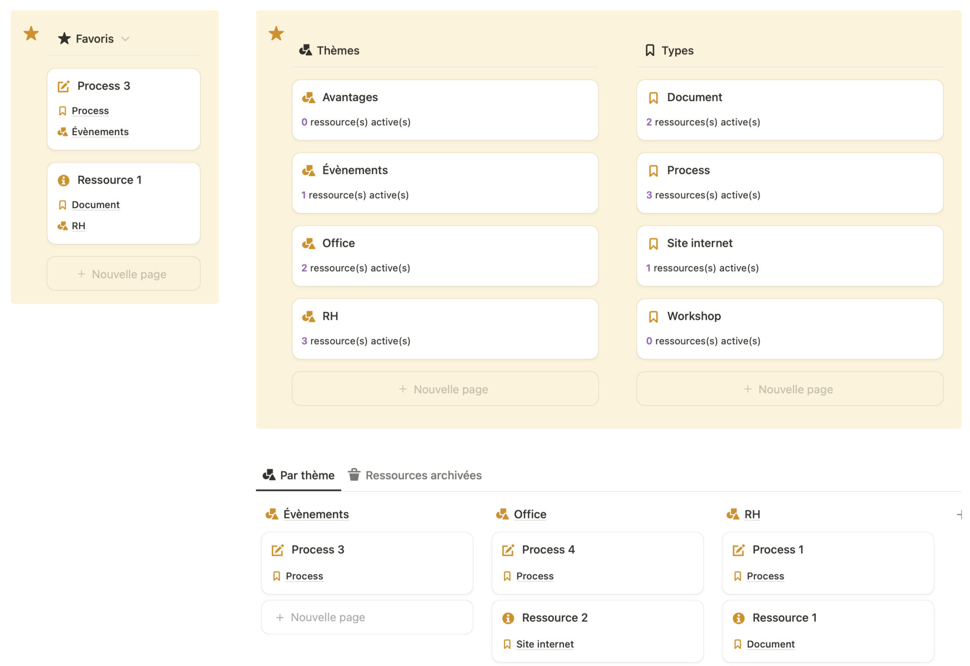Screen dimensions: 970x666
Task: Open the Process link on Process 1 card
Action: (765, 576)
